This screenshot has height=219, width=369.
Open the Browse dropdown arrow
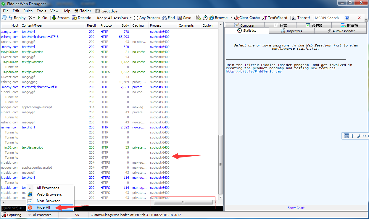[231, 18]
